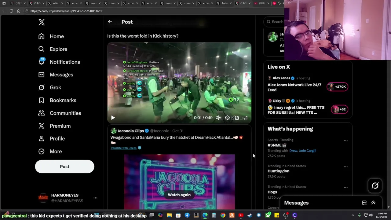The image size is (391, 220).
Task: Expand the More menu in the sidebar
Action: 50,151
